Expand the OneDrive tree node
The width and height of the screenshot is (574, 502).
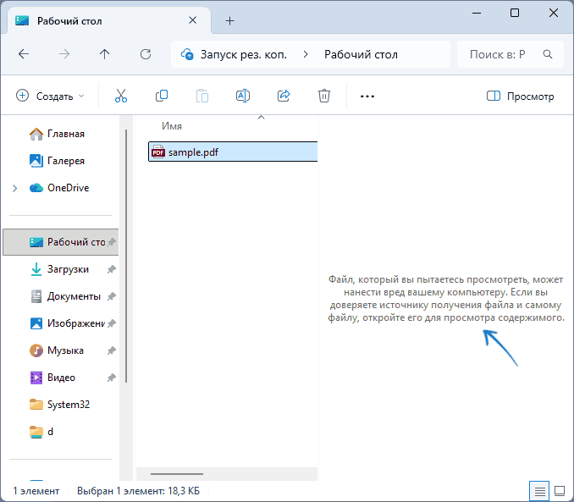14,188
